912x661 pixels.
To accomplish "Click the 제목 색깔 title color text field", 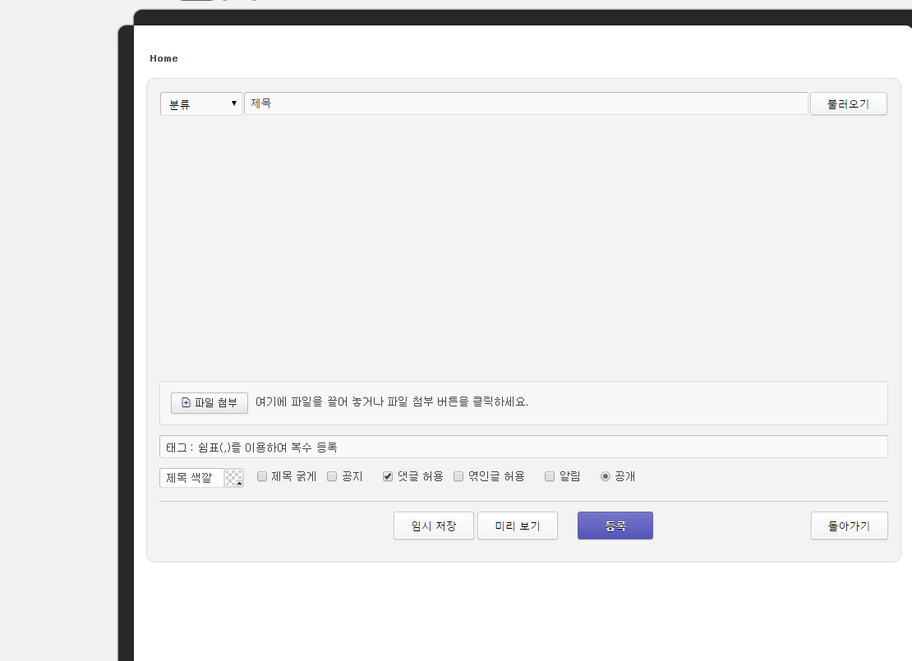I will [191, 478].
